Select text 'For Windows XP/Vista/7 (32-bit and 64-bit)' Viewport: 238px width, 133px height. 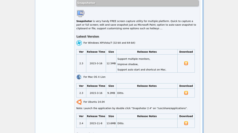(109, 43)
